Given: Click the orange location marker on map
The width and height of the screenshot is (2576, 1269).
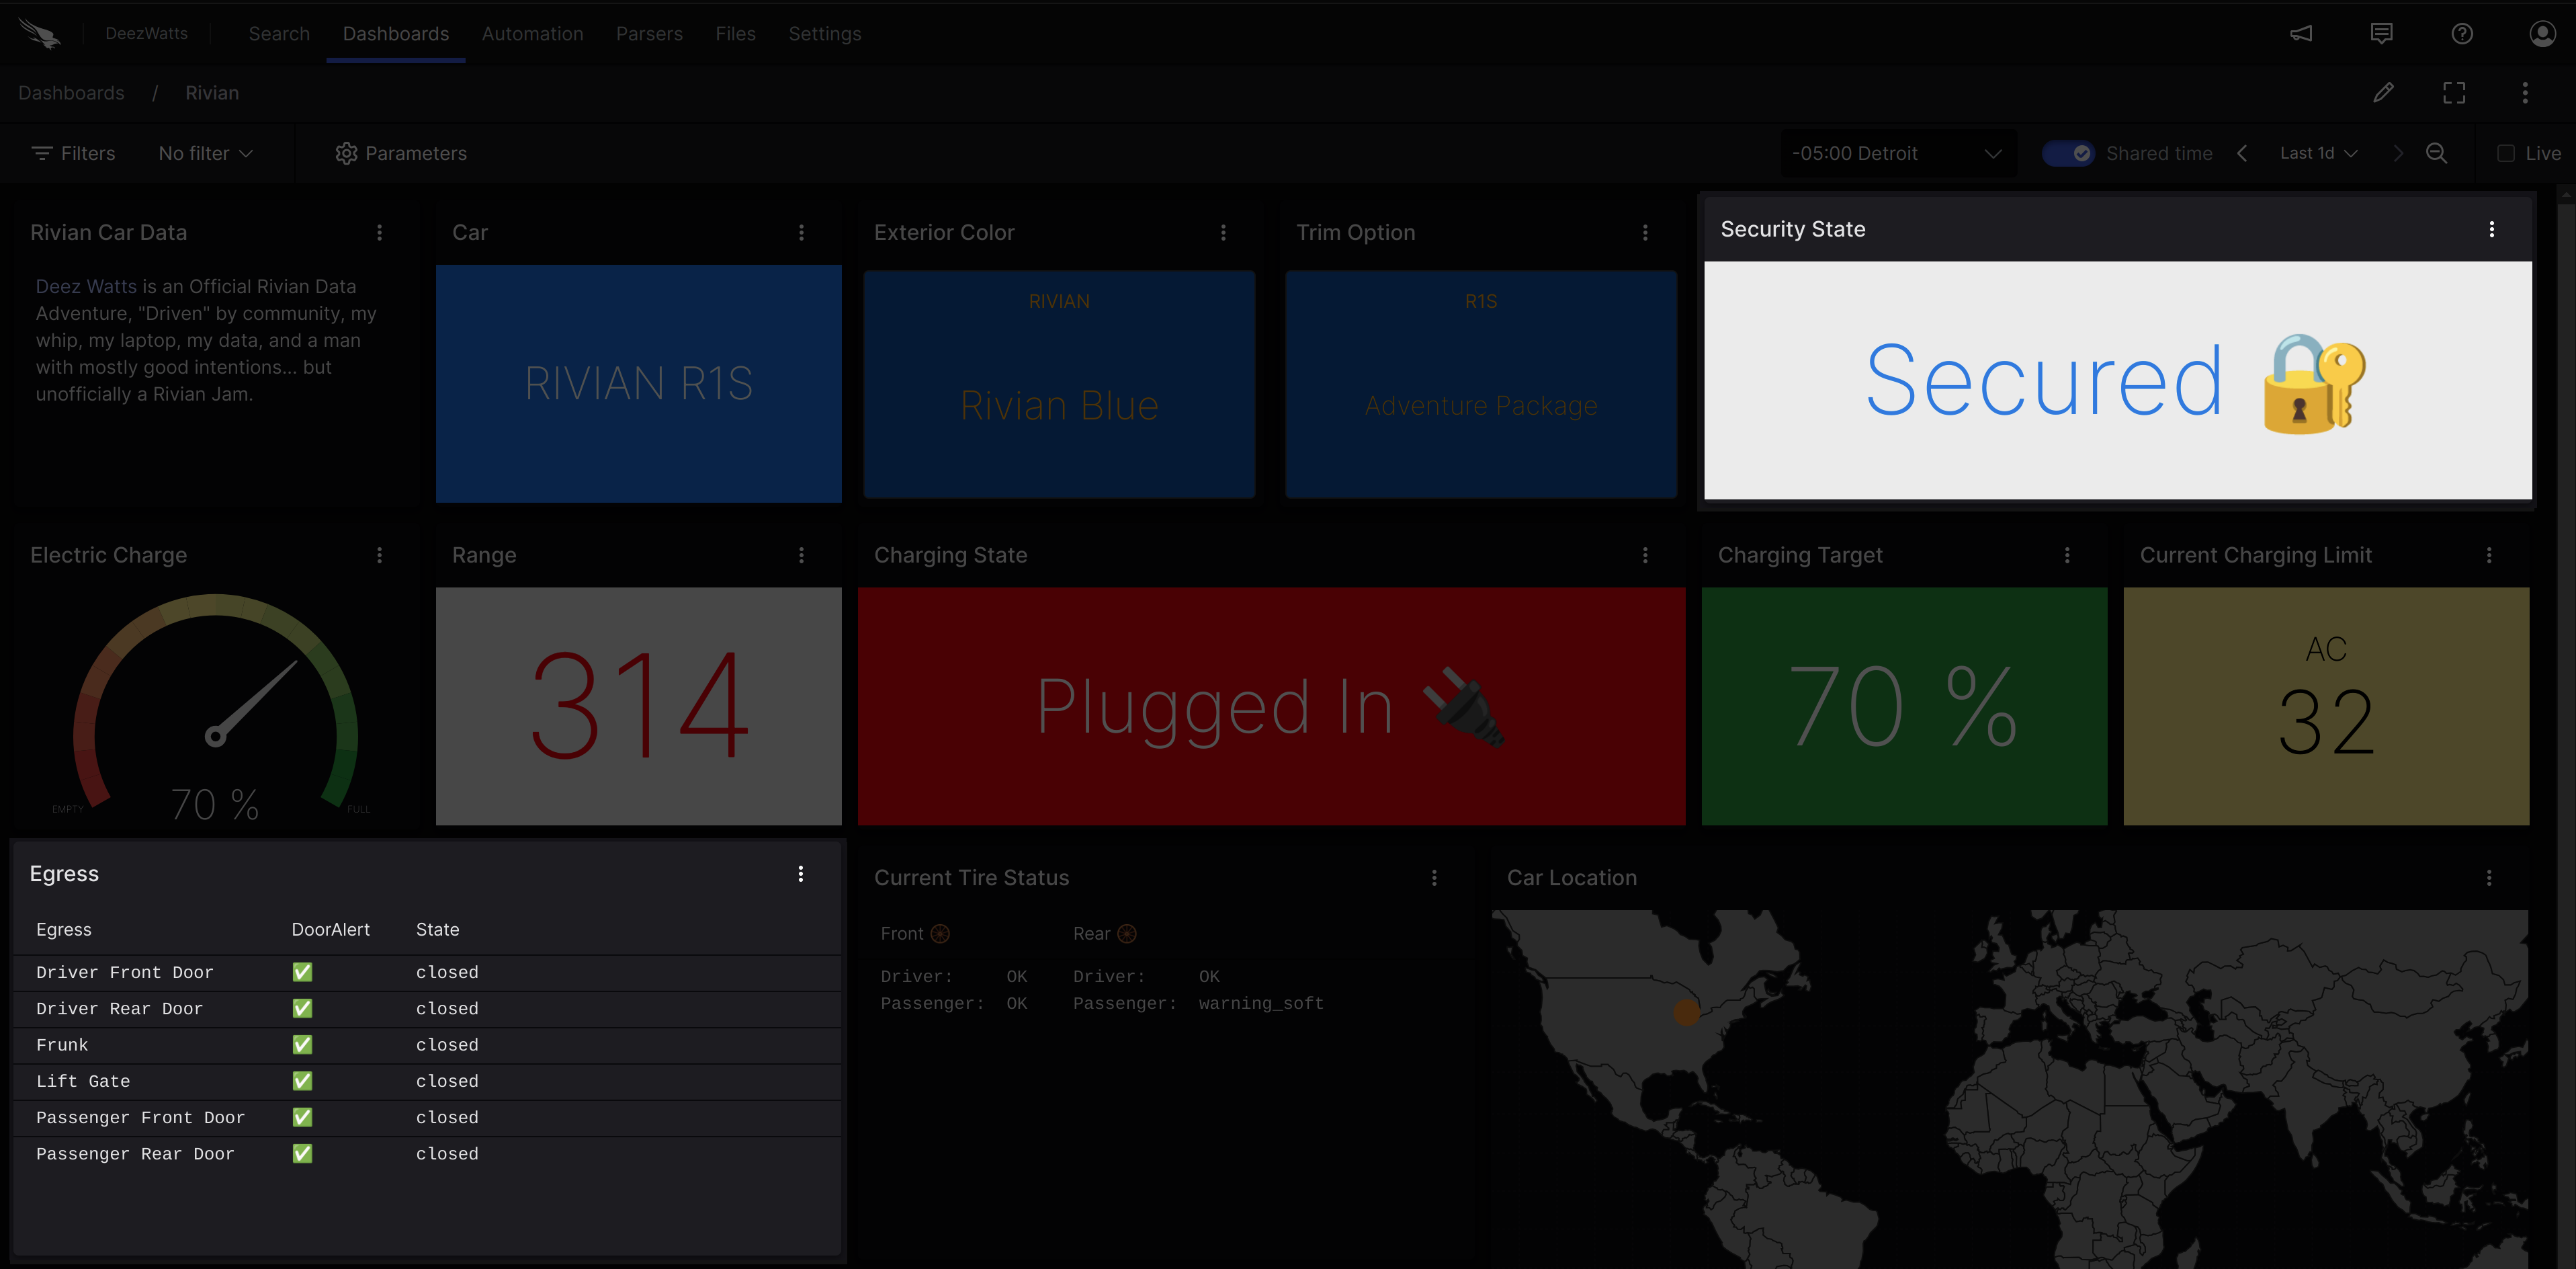Looking at the screenshot, I should 1686,1013.
